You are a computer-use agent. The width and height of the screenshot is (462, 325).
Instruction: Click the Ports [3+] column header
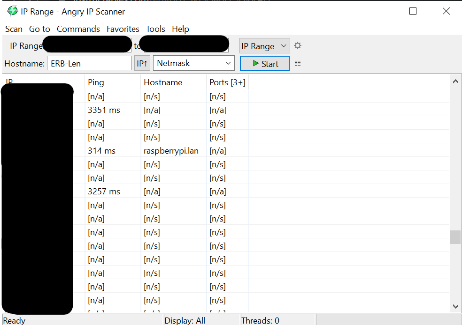[x=227, y=82]
